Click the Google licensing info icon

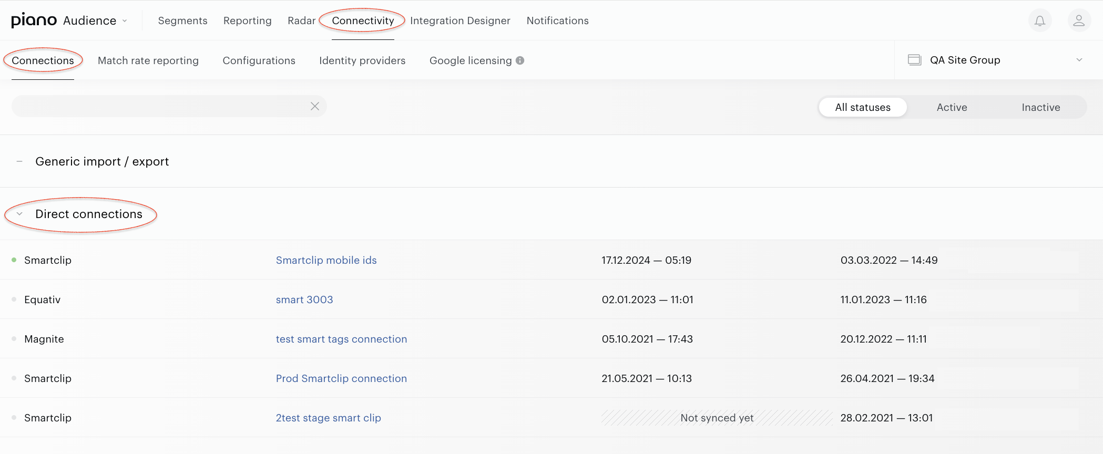click(x=520, y=60)
